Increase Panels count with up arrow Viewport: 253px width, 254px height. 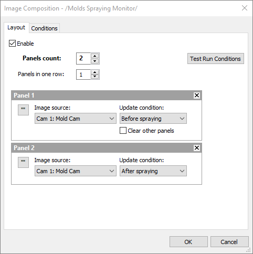[x=94, y=56]
